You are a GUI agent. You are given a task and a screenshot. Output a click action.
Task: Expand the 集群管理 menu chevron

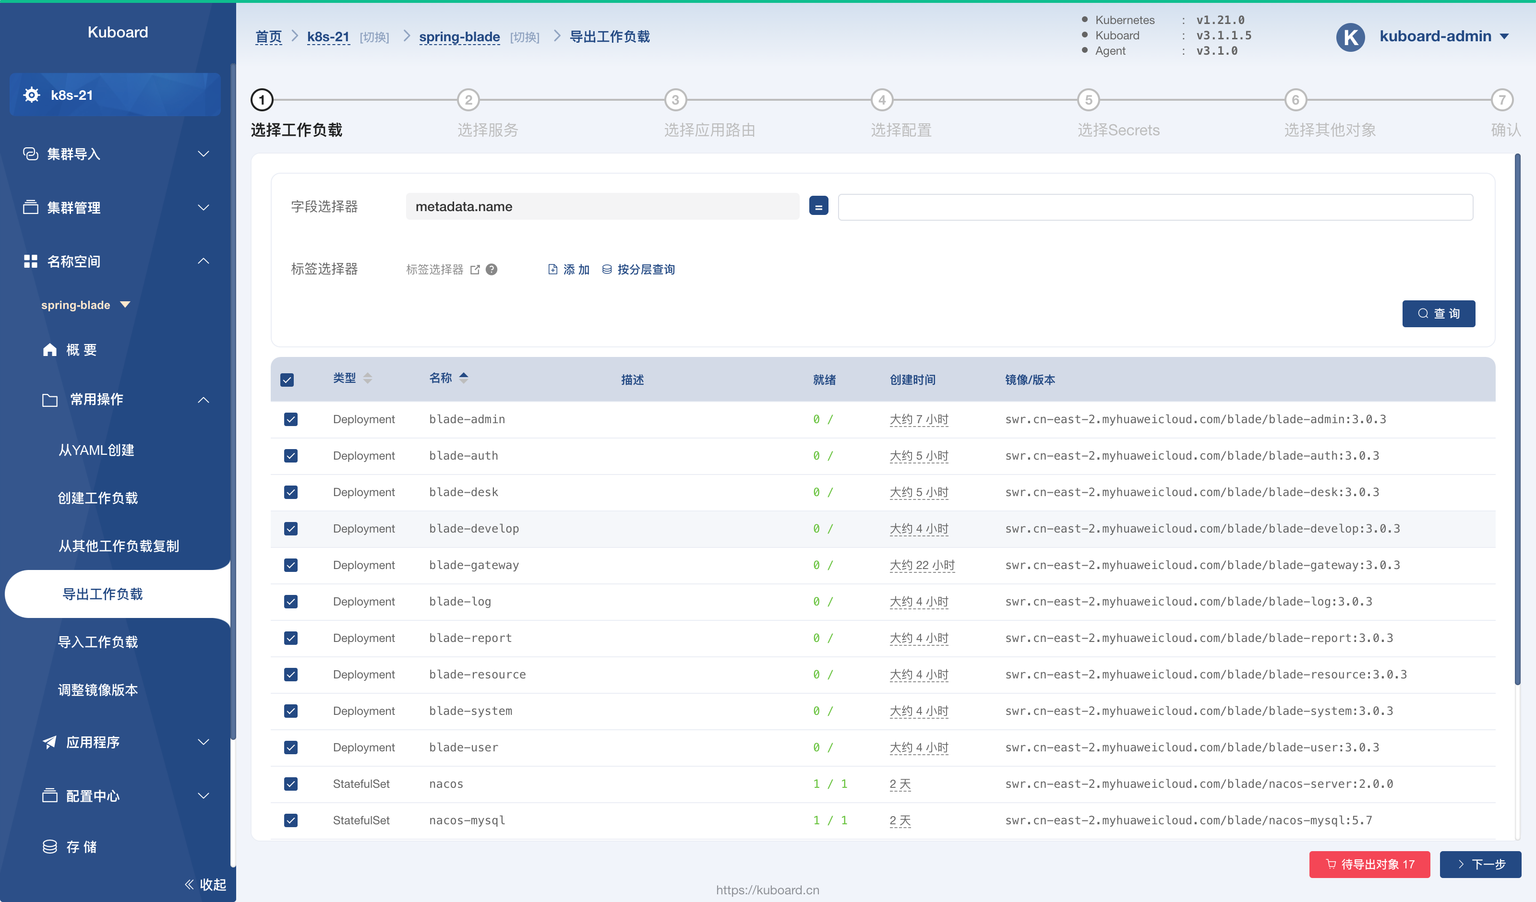204,207
